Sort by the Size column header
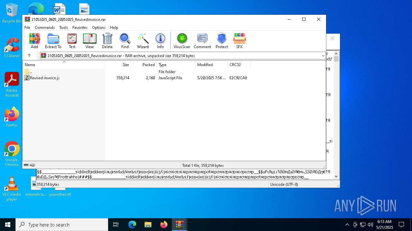Viewport: 412px width, 231px height. coord(118,65)
